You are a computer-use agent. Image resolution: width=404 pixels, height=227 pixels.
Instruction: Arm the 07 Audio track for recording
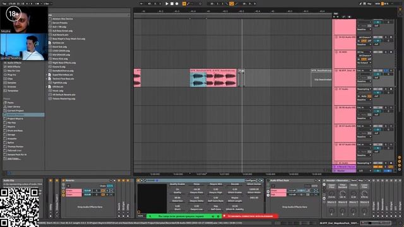[x=391, y=89]
